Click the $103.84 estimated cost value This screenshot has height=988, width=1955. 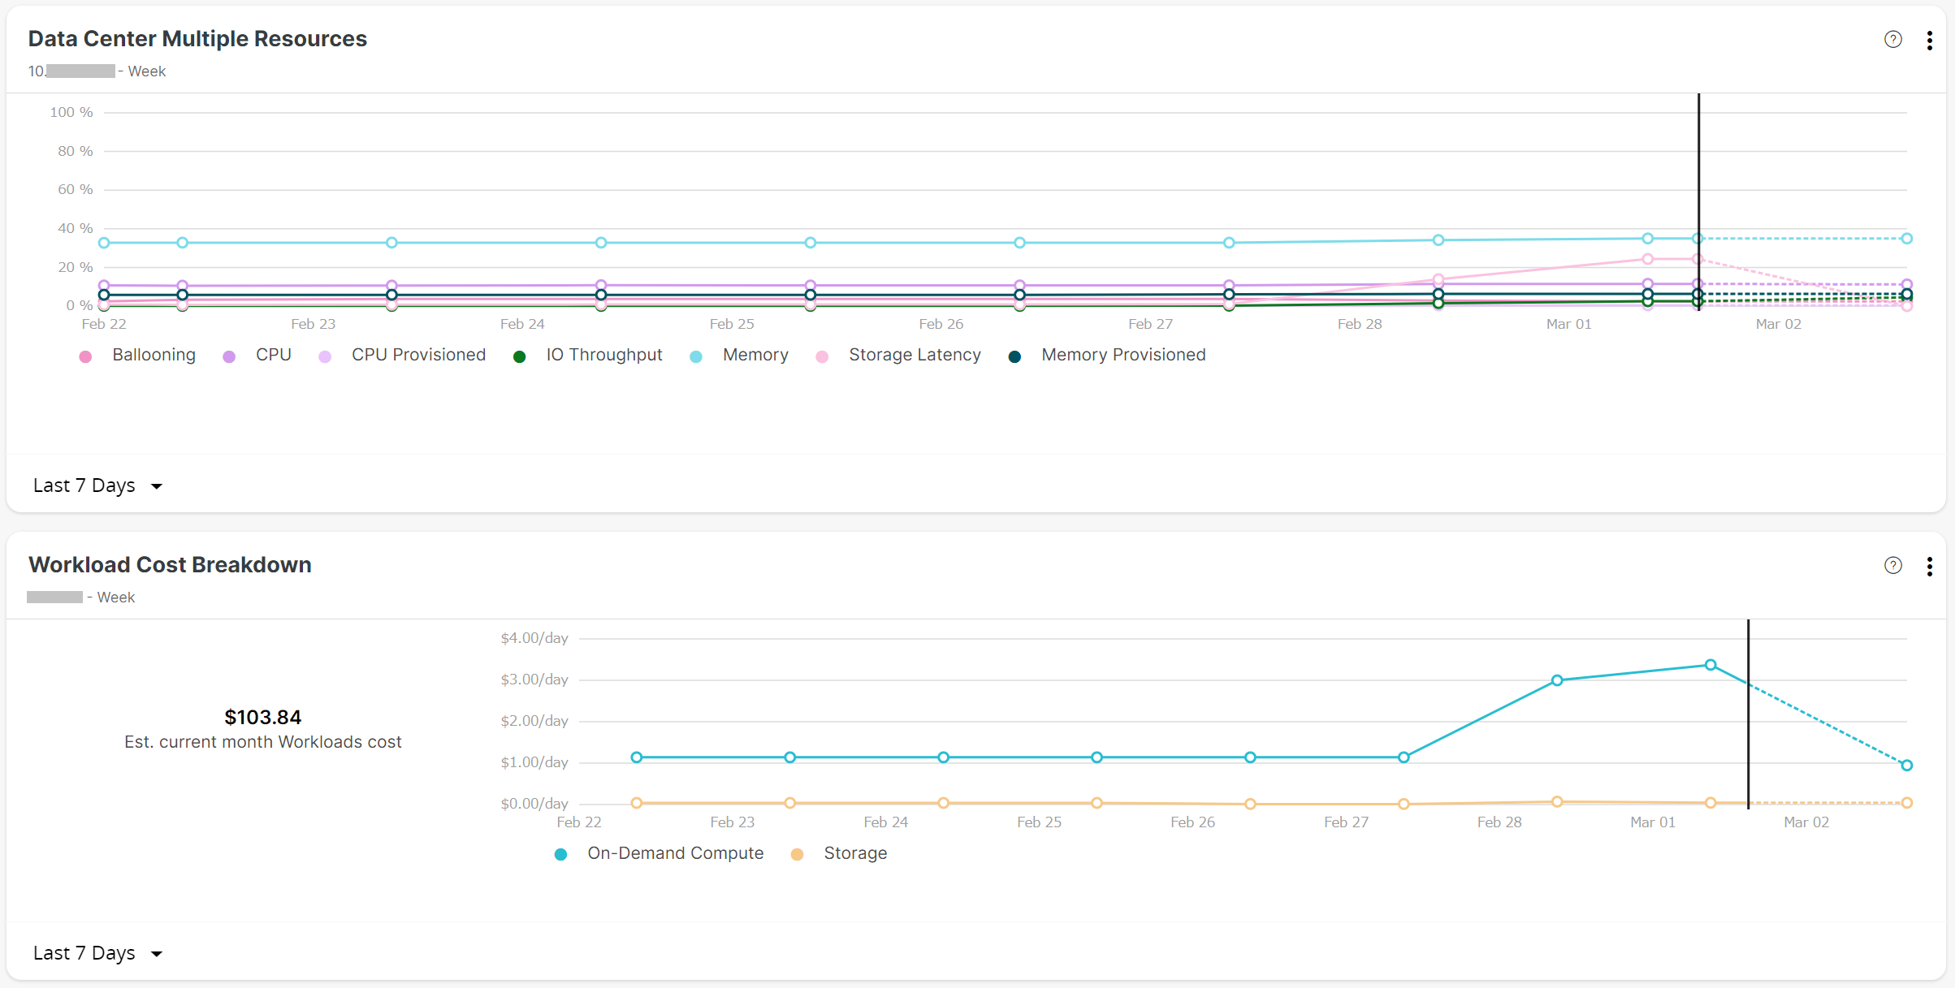[262, 718]
